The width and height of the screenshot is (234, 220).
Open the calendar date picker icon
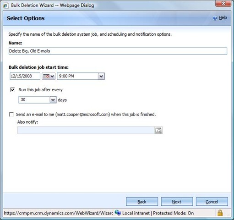[x=49, y=76]
